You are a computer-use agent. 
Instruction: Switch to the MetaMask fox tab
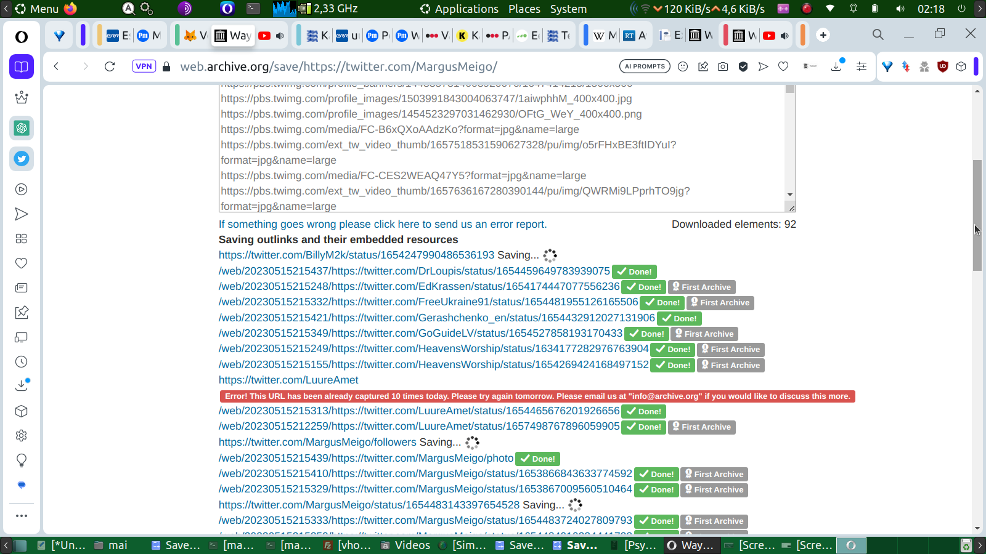pyautogui.click(x=197, y=36)
